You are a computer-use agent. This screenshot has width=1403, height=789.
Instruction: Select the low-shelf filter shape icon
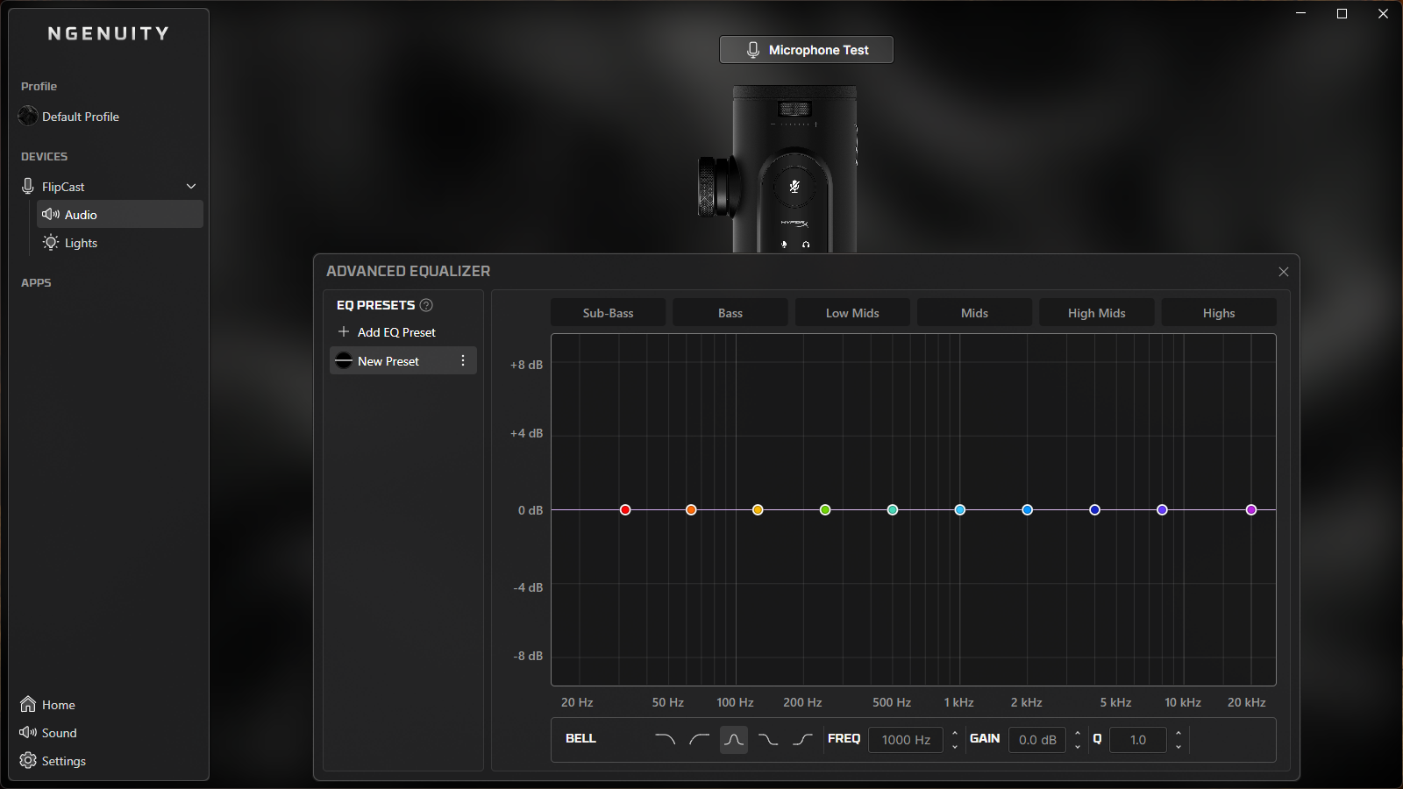[768, 740]
